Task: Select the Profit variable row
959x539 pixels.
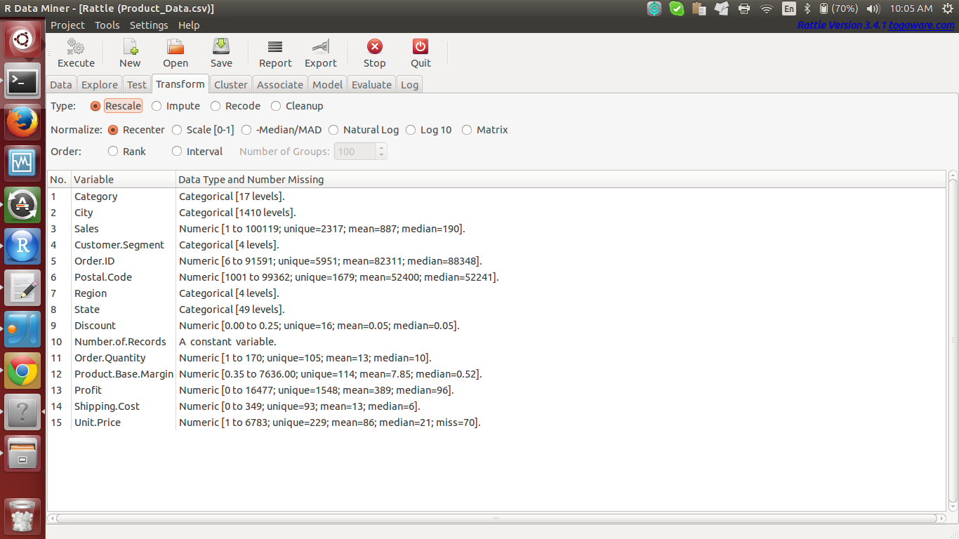Action: pyautogui.click(x=496, y=390)
